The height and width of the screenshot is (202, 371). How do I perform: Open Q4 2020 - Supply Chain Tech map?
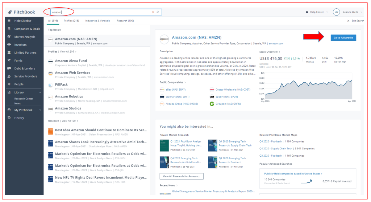(276, 148)
